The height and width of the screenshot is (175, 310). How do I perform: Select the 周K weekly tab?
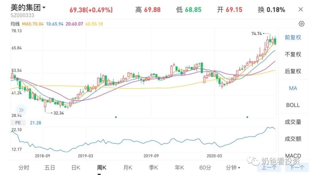pos(102,168)
